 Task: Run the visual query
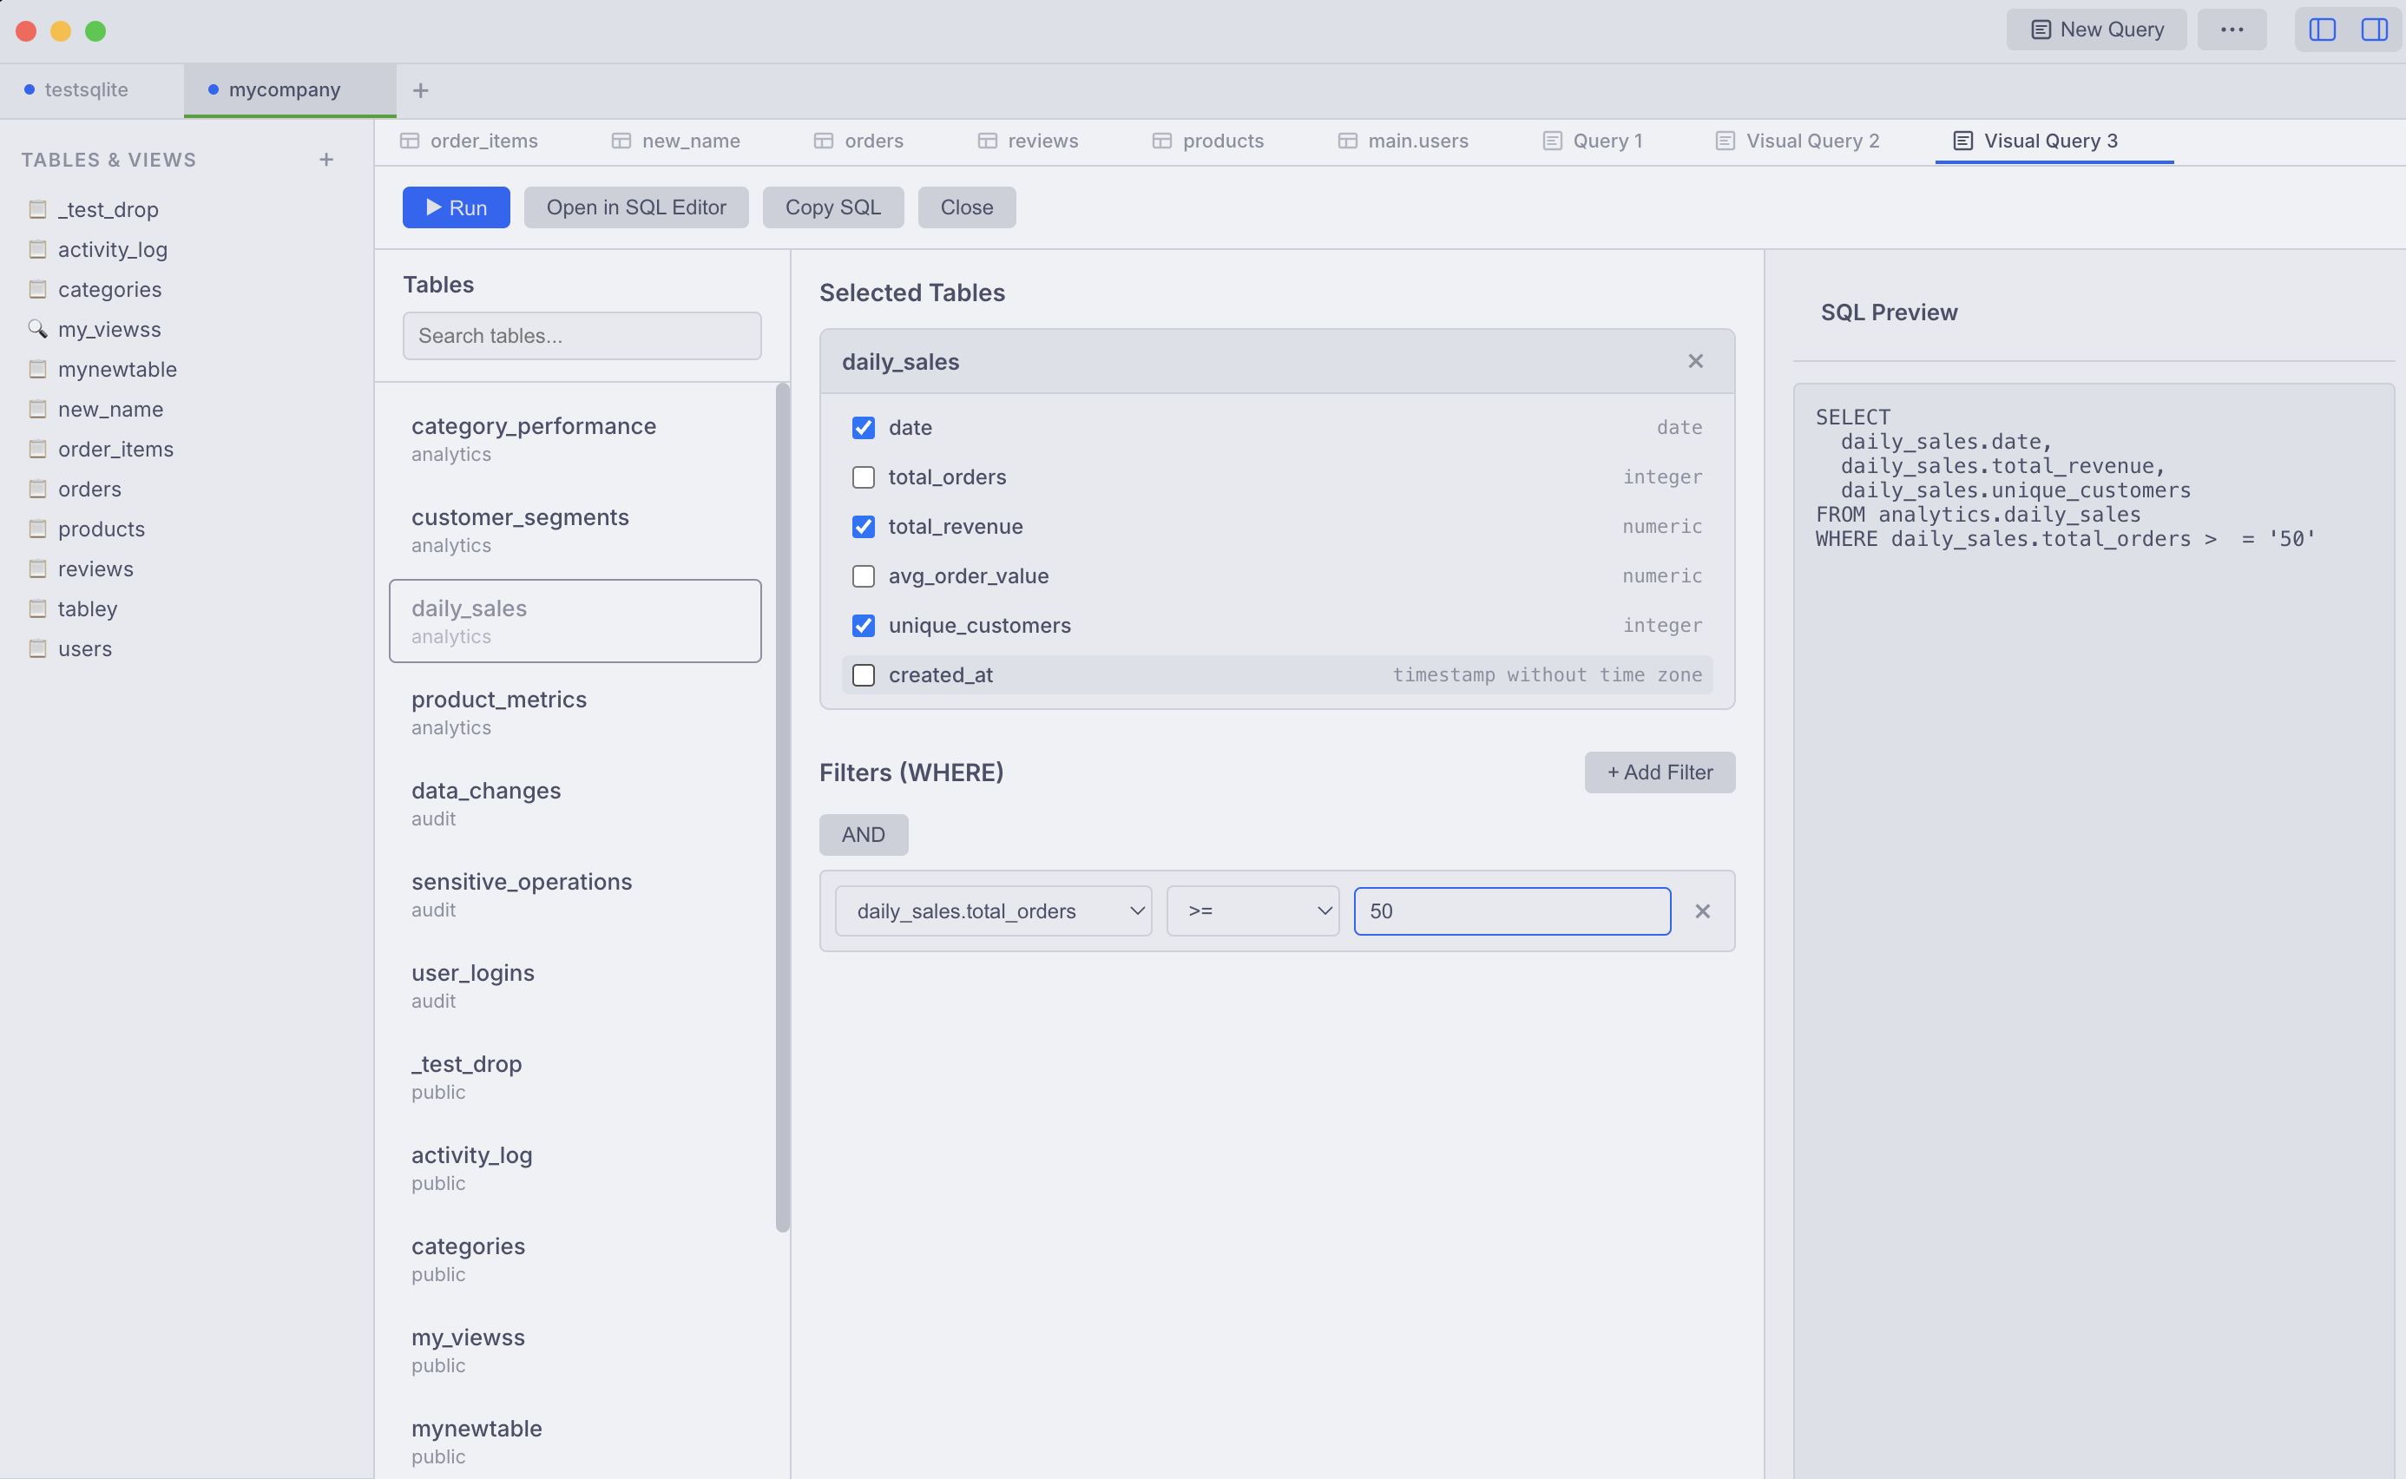tap(456, 207)
